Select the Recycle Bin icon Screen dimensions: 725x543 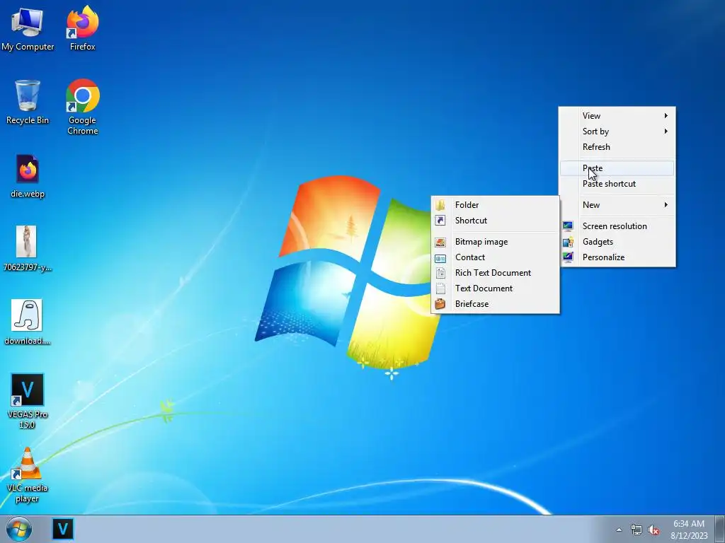point(28,103)
